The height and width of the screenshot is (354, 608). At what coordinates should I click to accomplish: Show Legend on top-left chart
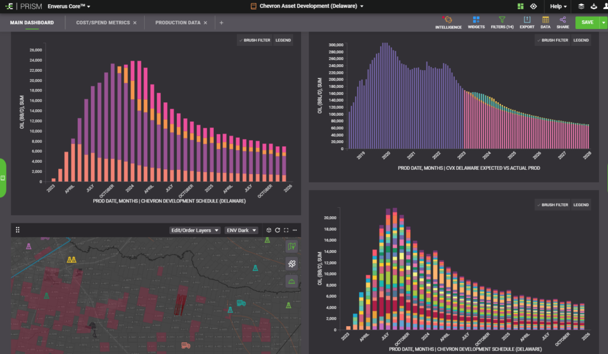283,40
